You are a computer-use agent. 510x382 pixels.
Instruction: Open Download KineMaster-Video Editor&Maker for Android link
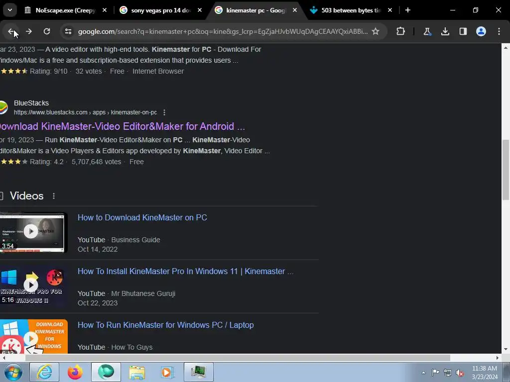point(123,126)
